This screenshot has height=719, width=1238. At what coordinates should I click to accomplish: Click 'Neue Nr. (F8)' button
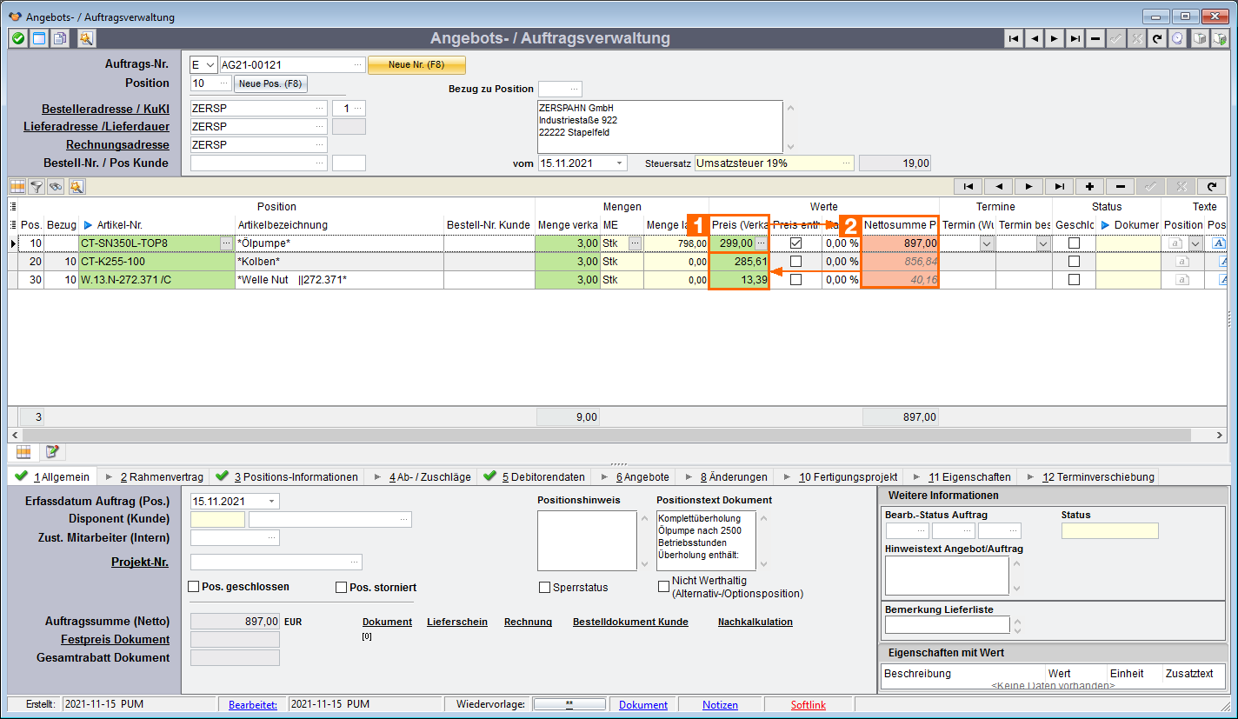click(x=417, y=65)
